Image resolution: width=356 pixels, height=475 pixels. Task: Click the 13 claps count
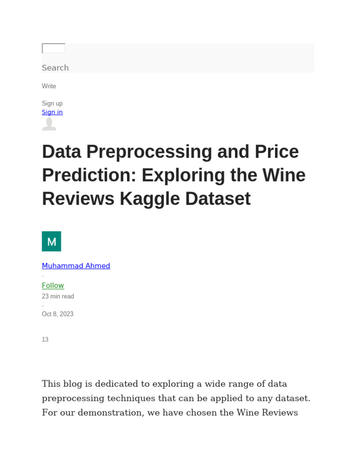pyautogui.click(x=45, y=340)
